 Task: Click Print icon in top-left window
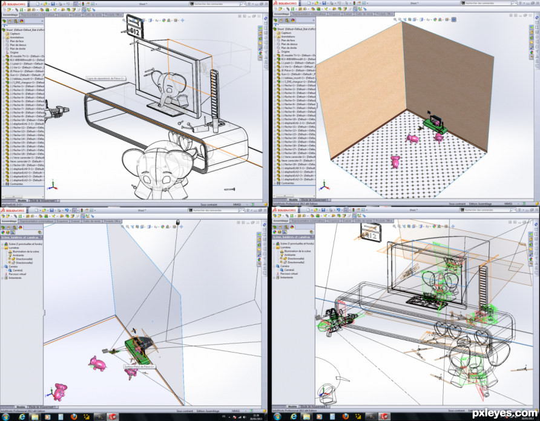coord(61,4)
